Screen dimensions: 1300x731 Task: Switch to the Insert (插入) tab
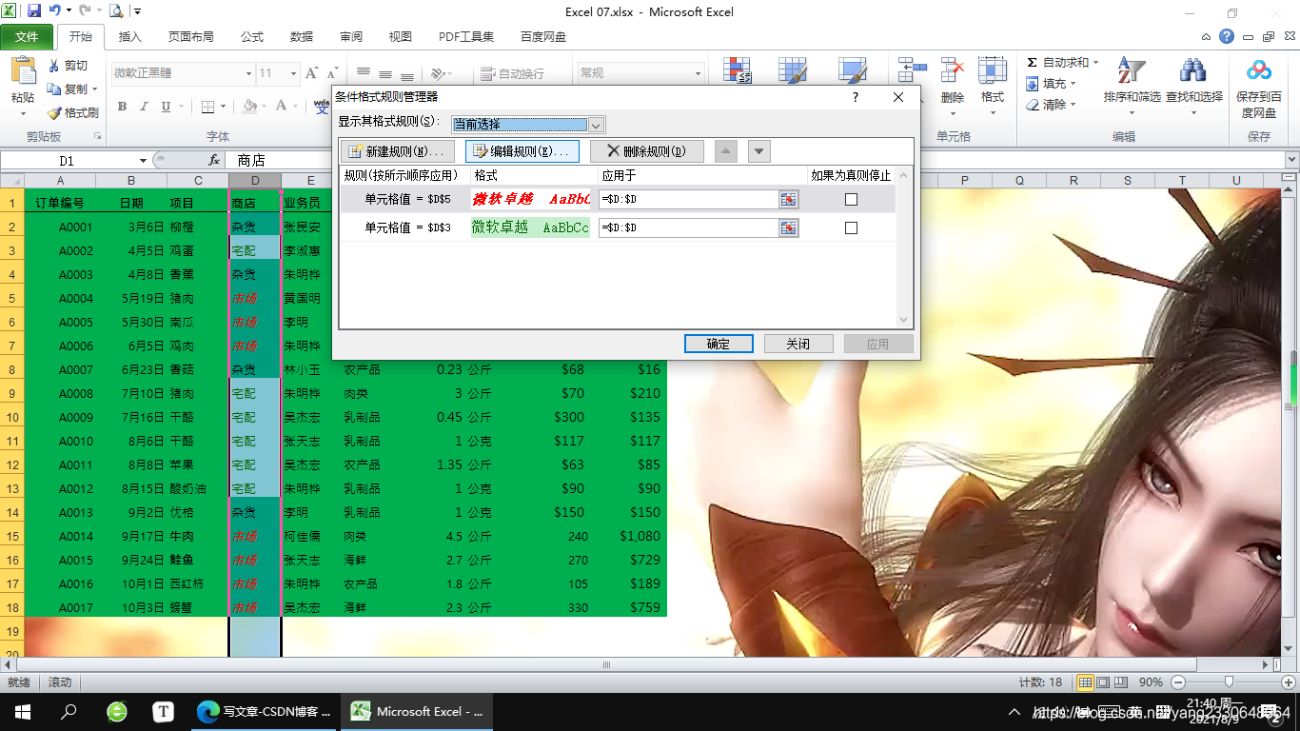coord(129,37)
